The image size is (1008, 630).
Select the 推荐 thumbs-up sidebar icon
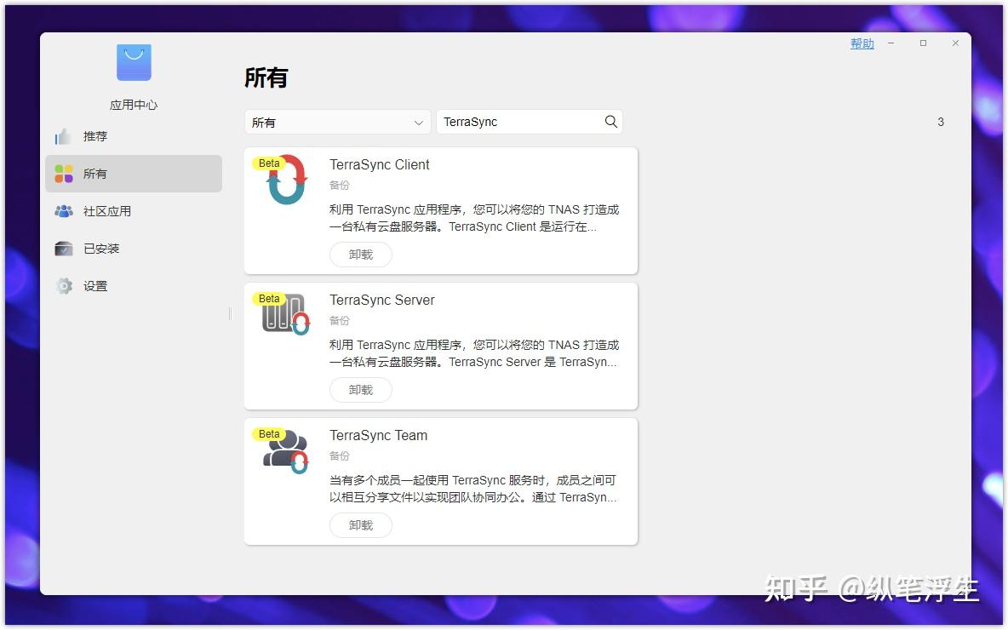click(64, 136)
